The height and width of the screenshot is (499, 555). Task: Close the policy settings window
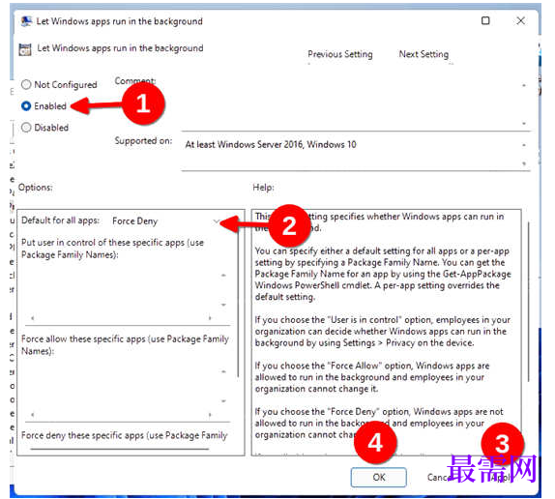[x=520, y=21]
